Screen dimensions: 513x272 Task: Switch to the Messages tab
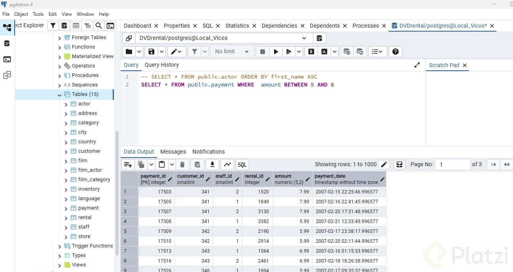coord(173,152)
